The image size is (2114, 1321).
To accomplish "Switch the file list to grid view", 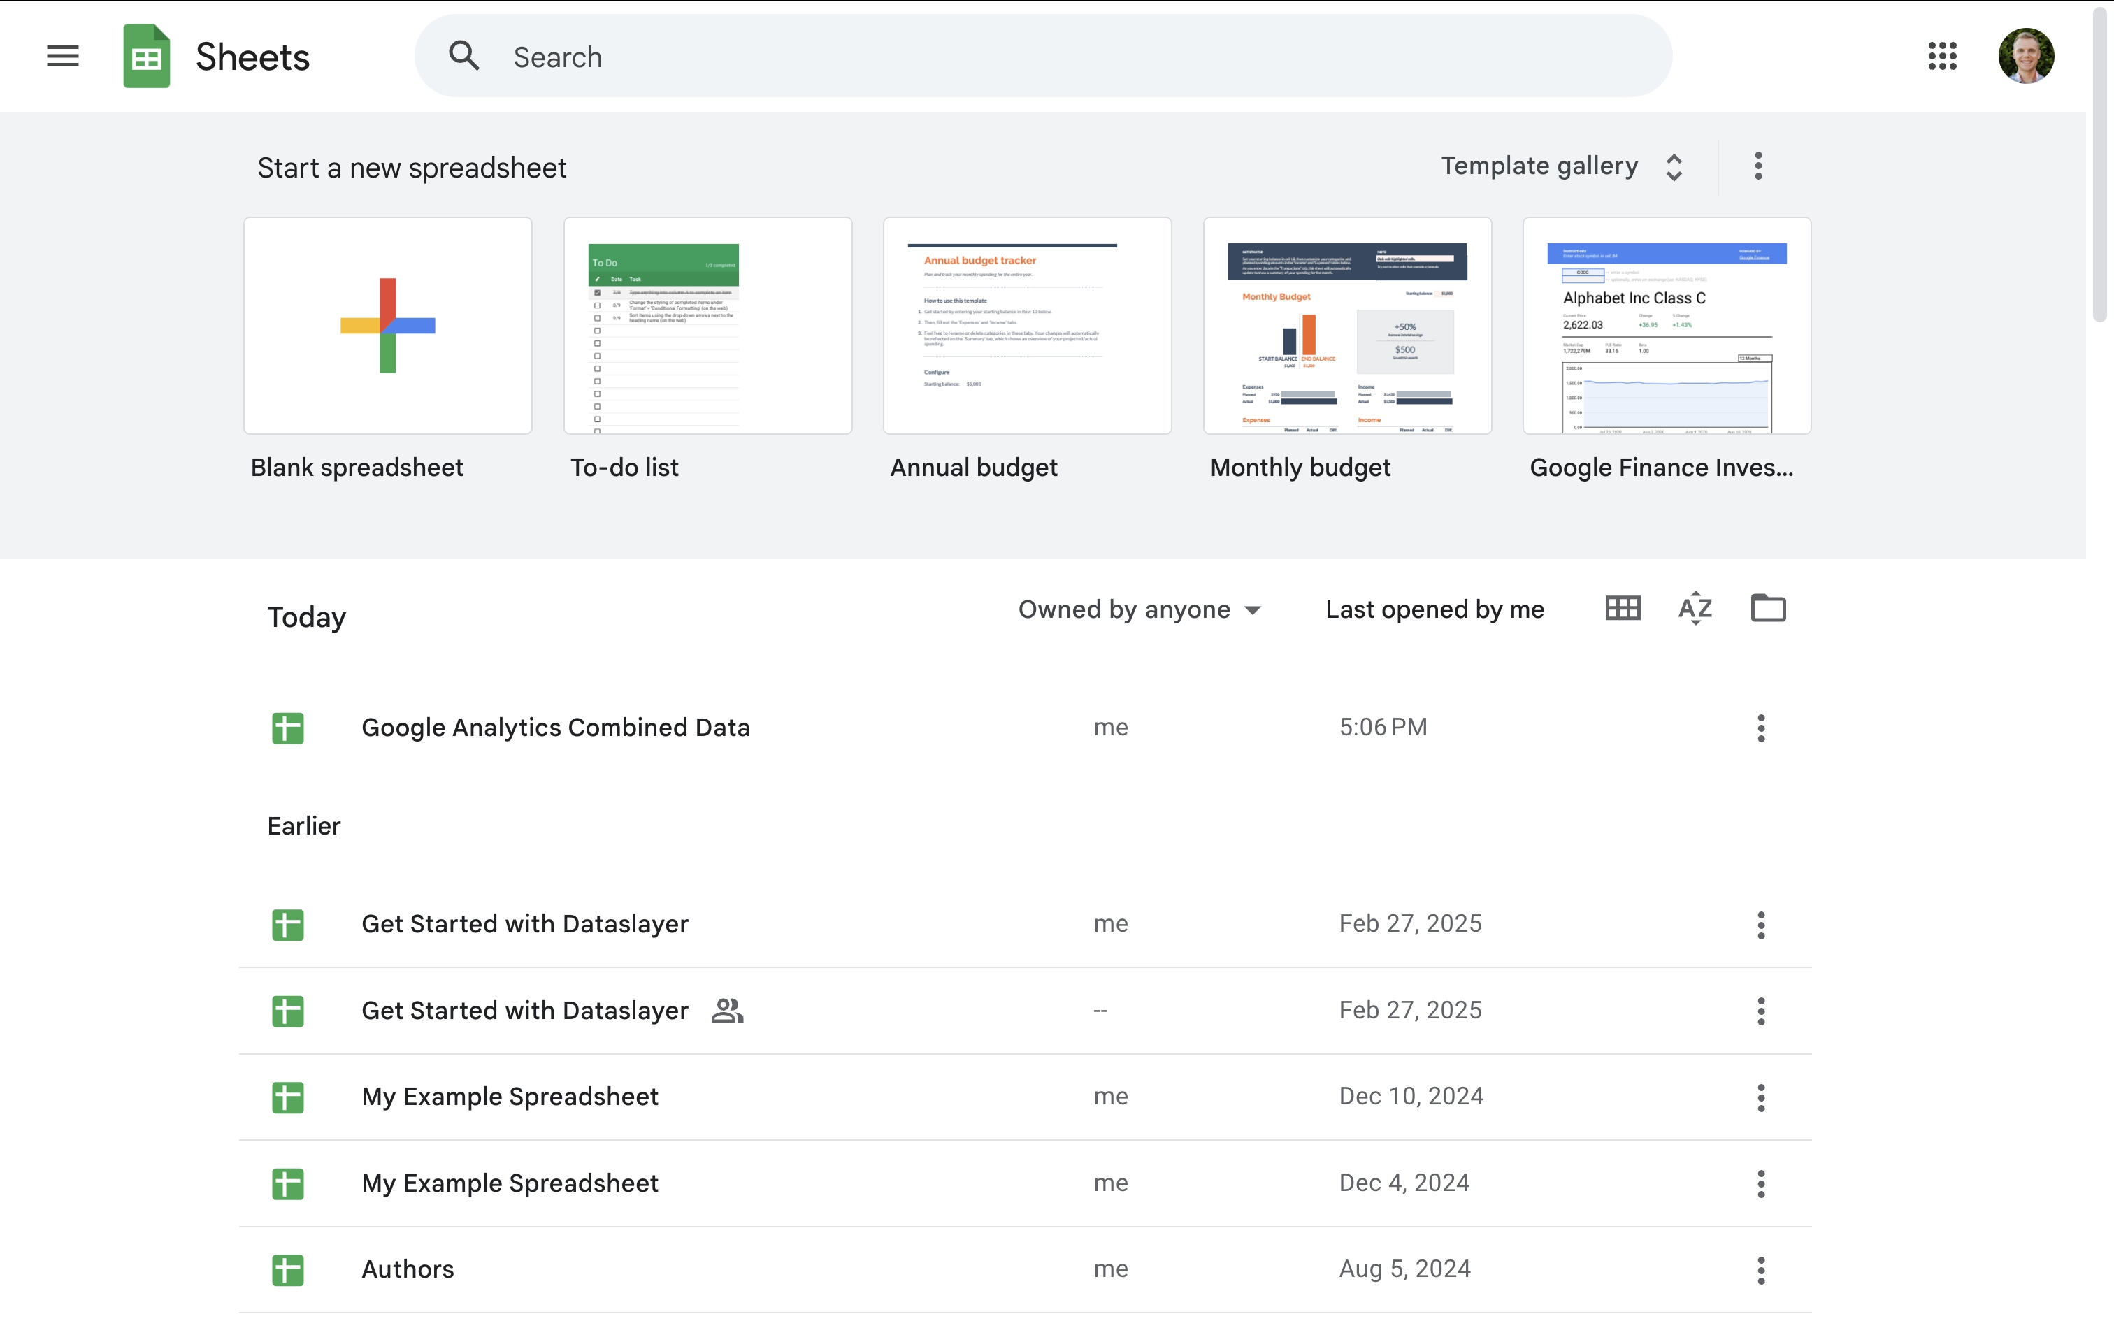I will (1621, 608).
